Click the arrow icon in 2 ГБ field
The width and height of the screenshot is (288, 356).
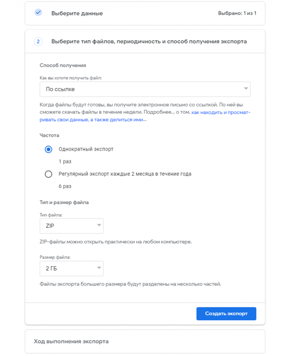pyautogui.click(x=99, y=268)
